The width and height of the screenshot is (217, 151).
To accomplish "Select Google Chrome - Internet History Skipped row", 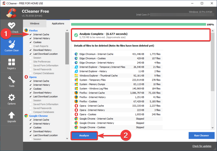I will (x=117, y=123).
